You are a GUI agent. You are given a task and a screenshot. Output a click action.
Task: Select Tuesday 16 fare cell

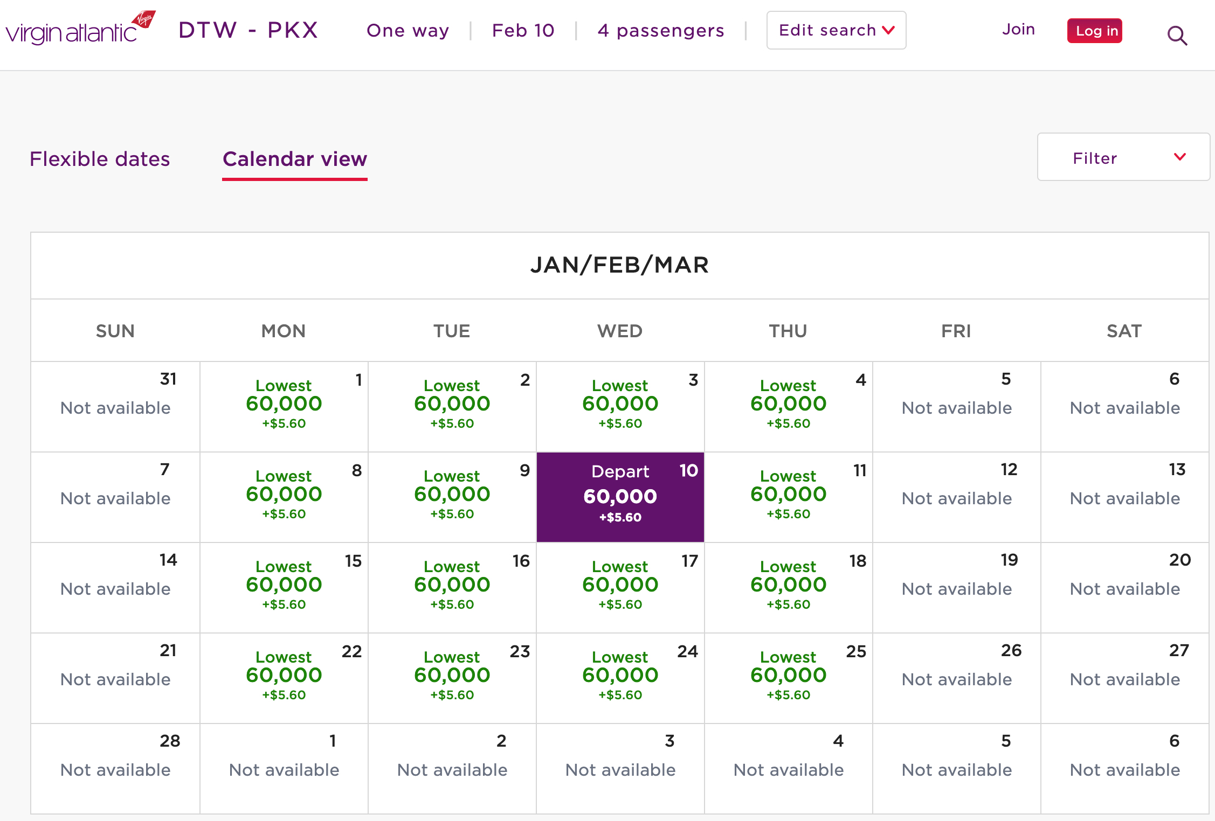click(x=452, y=586)
